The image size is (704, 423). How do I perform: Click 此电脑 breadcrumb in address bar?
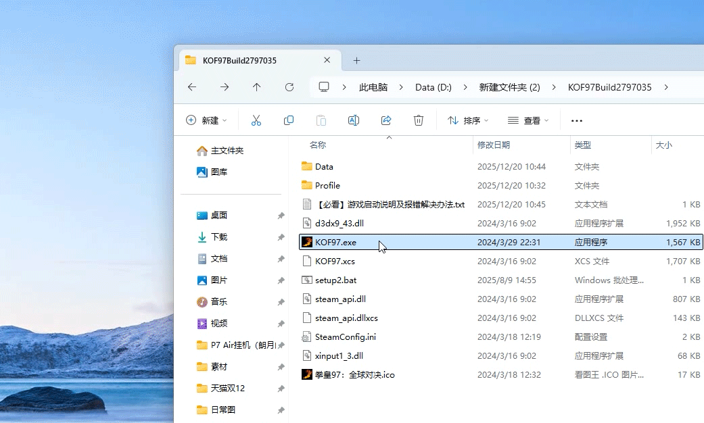tap(373, 87)
